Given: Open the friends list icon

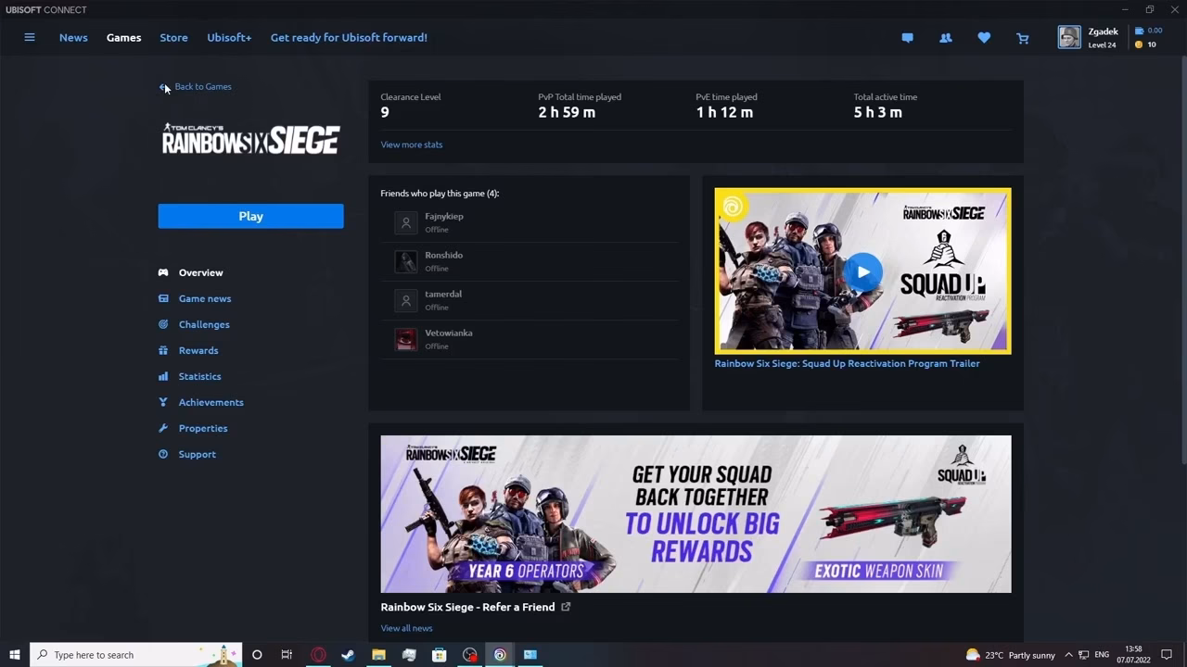Looking at the screenshot, I should pyautogui.click(x=946, y=38).
